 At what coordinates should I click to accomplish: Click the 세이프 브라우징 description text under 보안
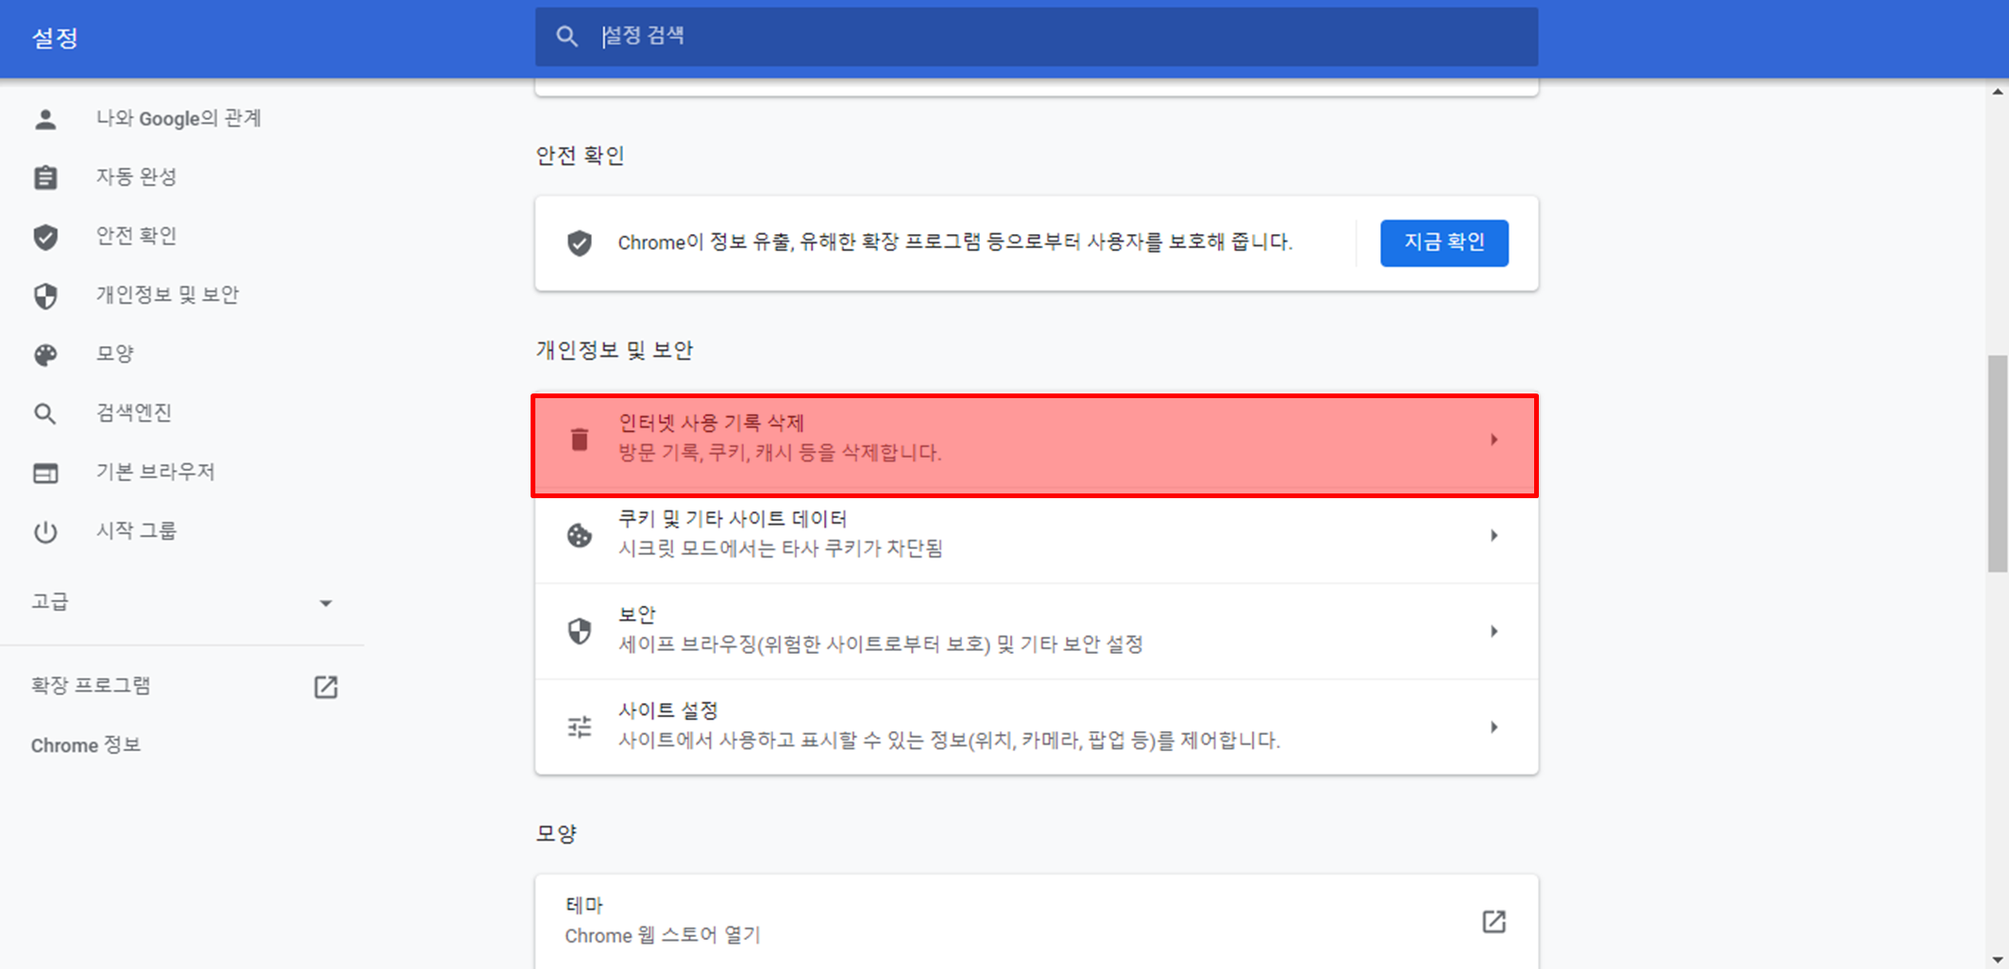(881, 644)
